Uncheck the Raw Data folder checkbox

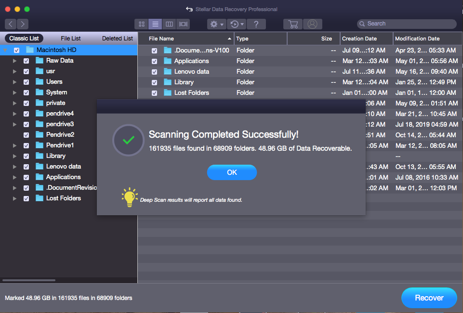coord(26,61)
